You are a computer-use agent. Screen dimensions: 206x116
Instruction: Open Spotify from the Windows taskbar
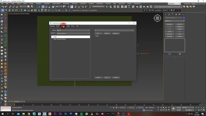click(81, 114)
